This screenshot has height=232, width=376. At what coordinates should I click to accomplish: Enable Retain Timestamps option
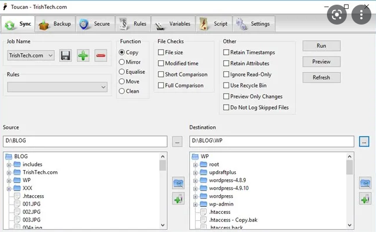coord(226,52)
